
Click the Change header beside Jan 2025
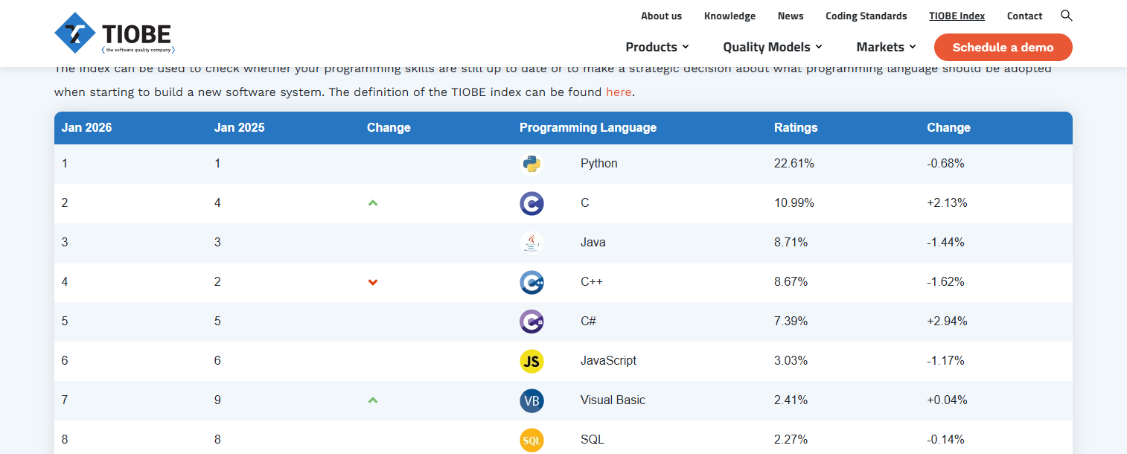coord(389,127)
